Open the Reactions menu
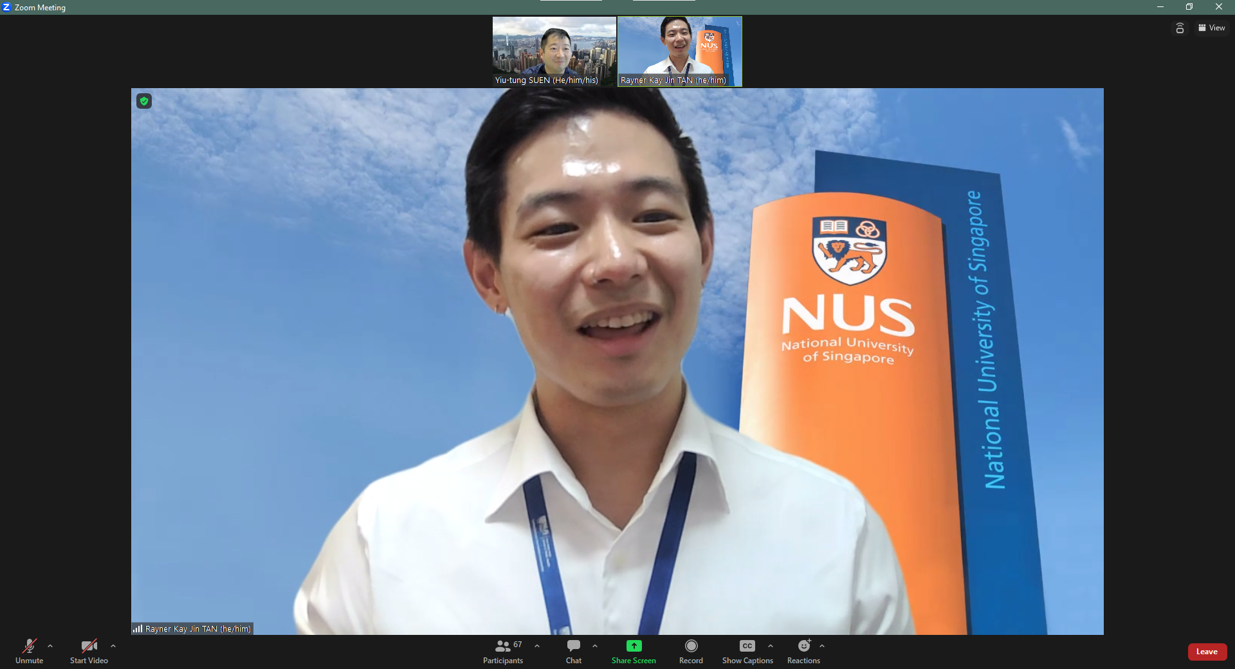 [803, 651]
